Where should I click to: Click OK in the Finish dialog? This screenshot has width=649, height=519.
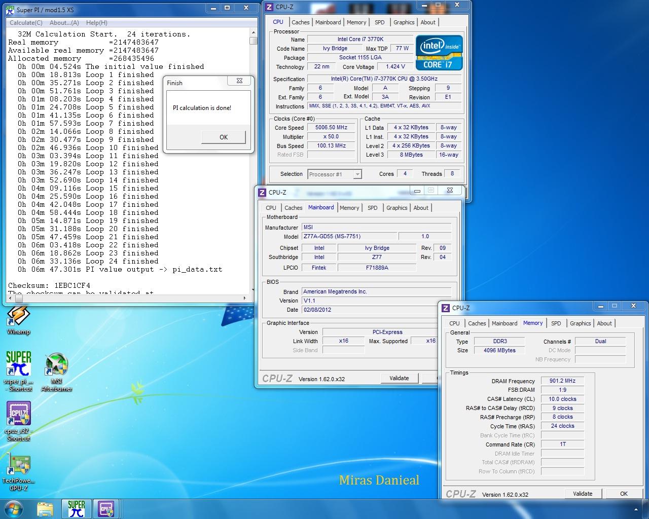224,137
